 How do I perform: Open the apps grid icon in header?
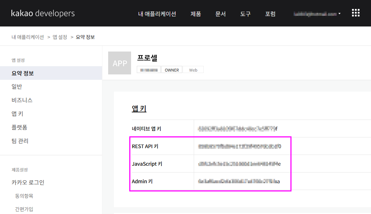point(356,13)
